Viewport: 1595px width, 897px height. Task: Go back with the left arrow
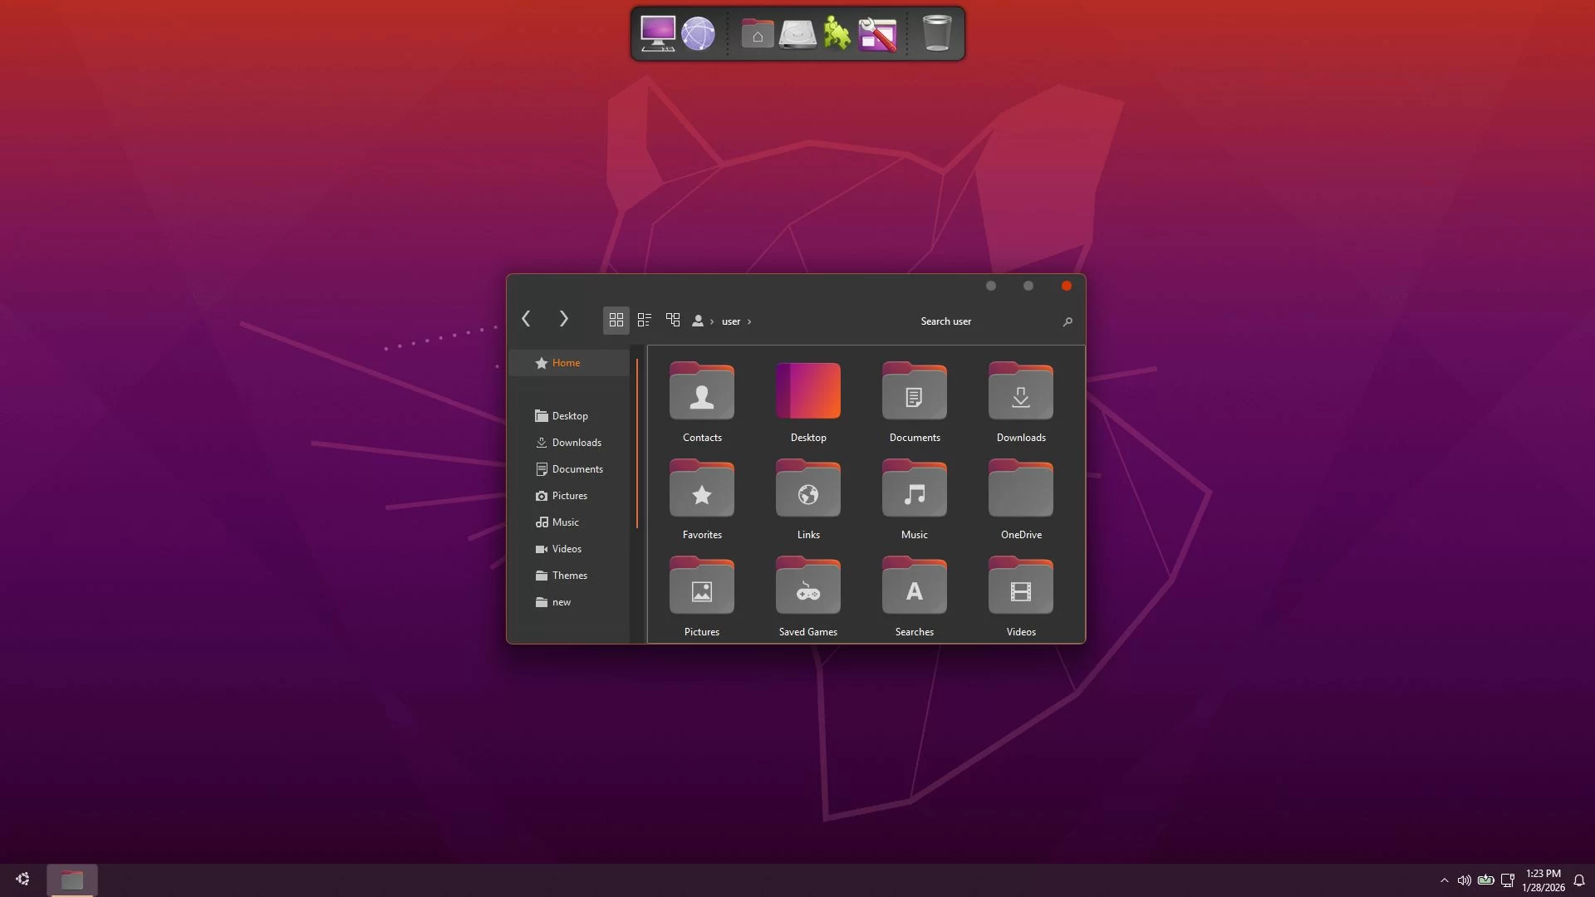click(526, 319)
